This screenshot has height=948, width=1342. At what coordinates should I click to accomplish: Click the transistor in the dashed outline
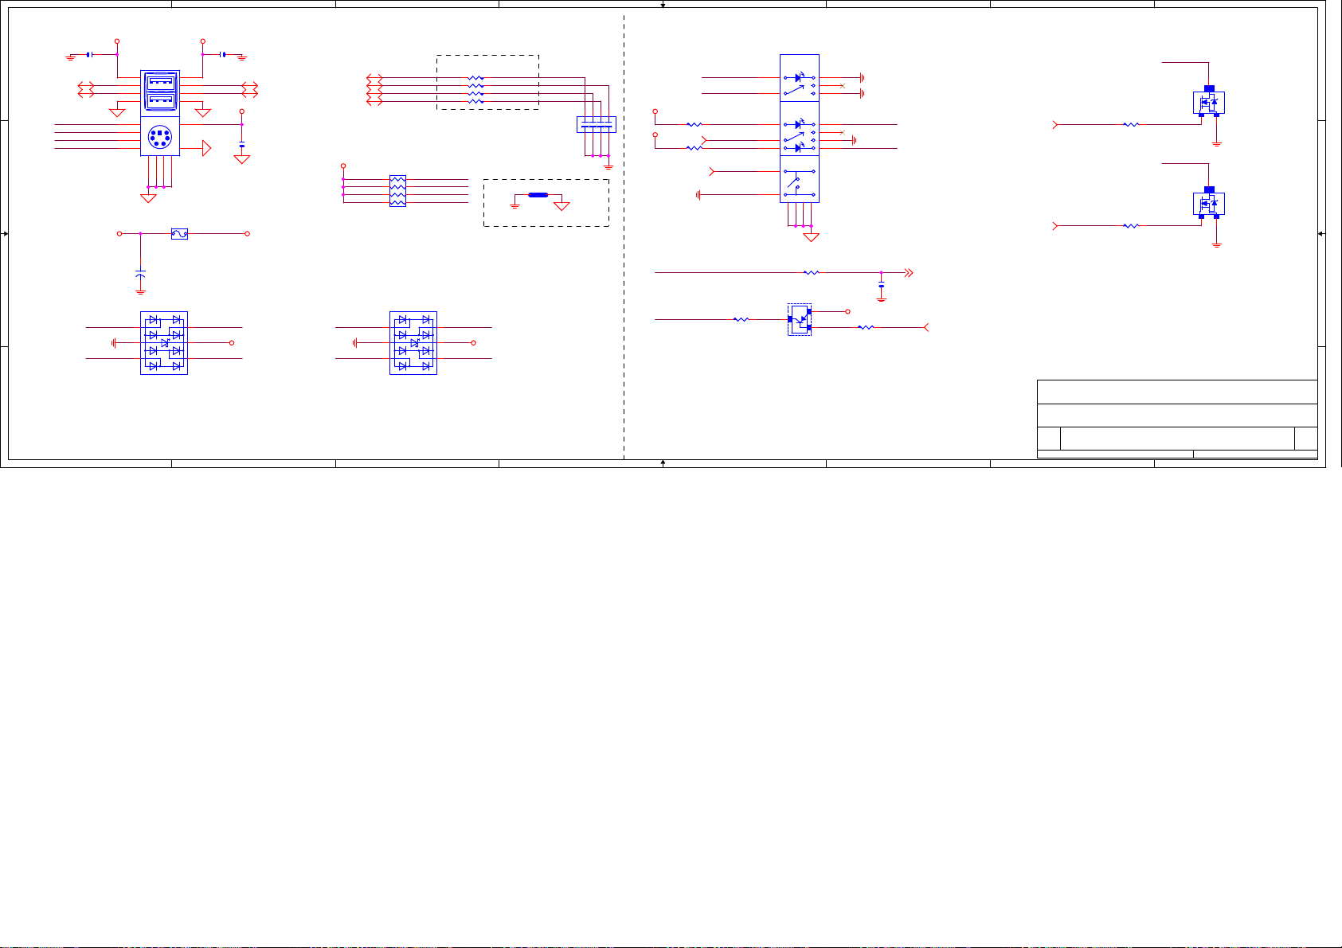[x=800, y=319]
